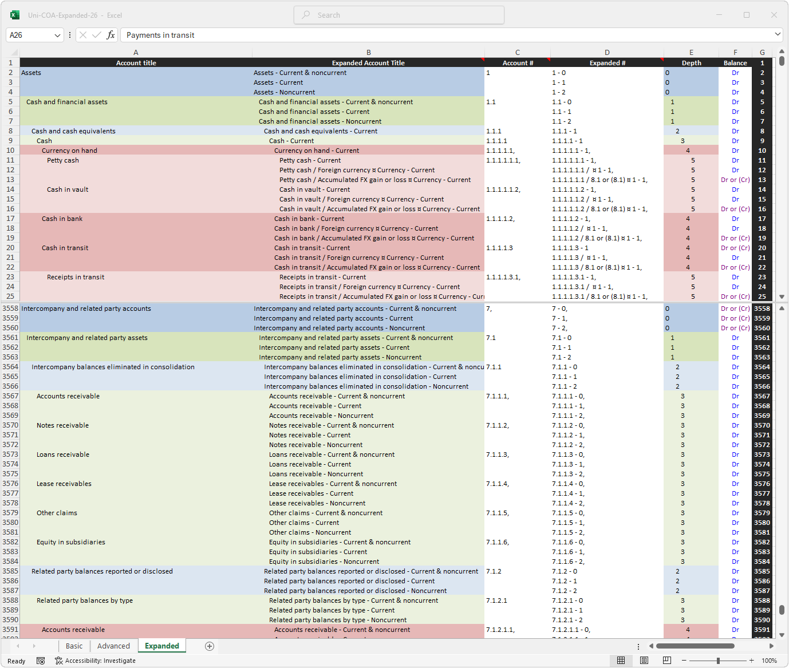789x668 pixels.
Task: Select column B header
Action: point(368,52)
